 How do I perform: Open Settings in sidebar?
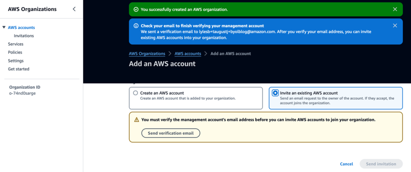pyautogui.click(x=16, y=61)
